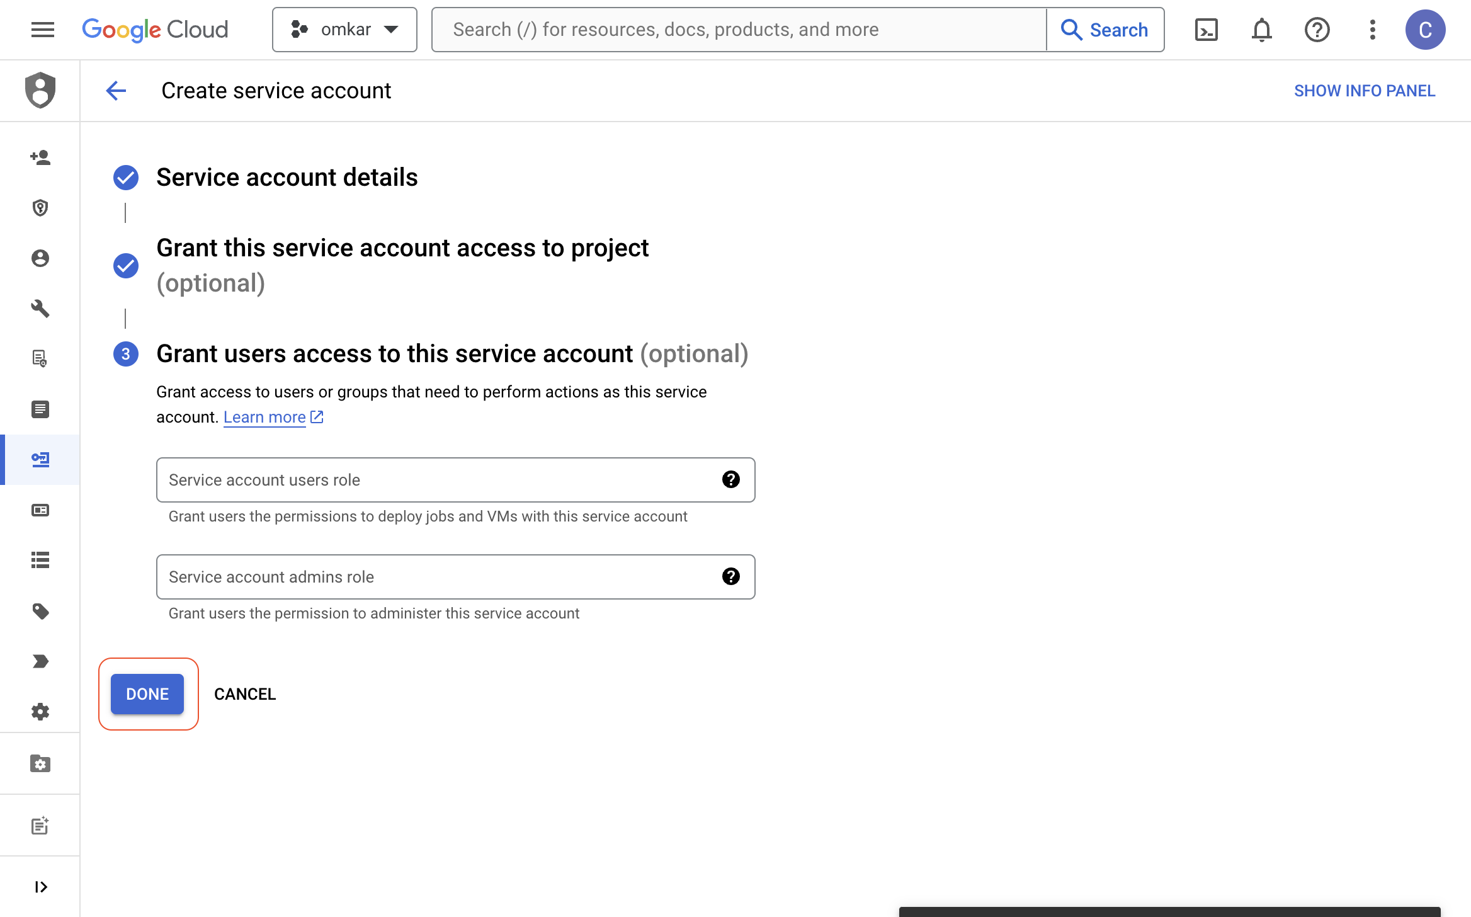This screenshot has height=917, width=1471.
Task: Click CANCEL to discard changes
Action: click(x=244, y=693)
